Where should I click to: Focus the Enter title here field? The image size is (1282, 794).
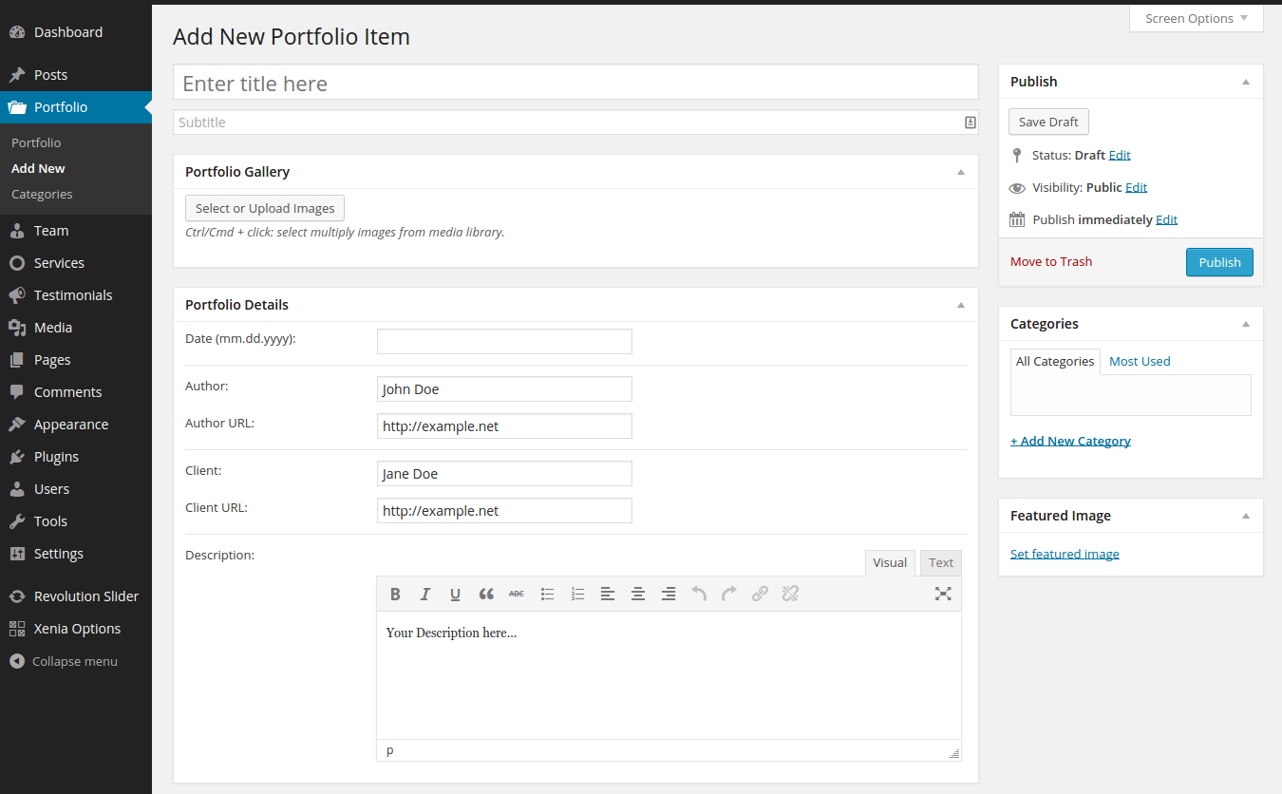575,83
